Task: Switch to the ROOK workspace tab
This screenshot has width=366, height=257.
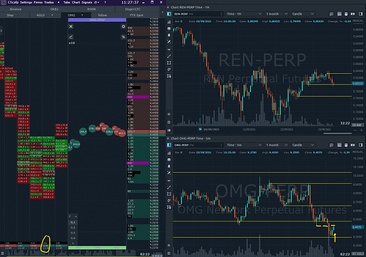Action: pos(91,9)
